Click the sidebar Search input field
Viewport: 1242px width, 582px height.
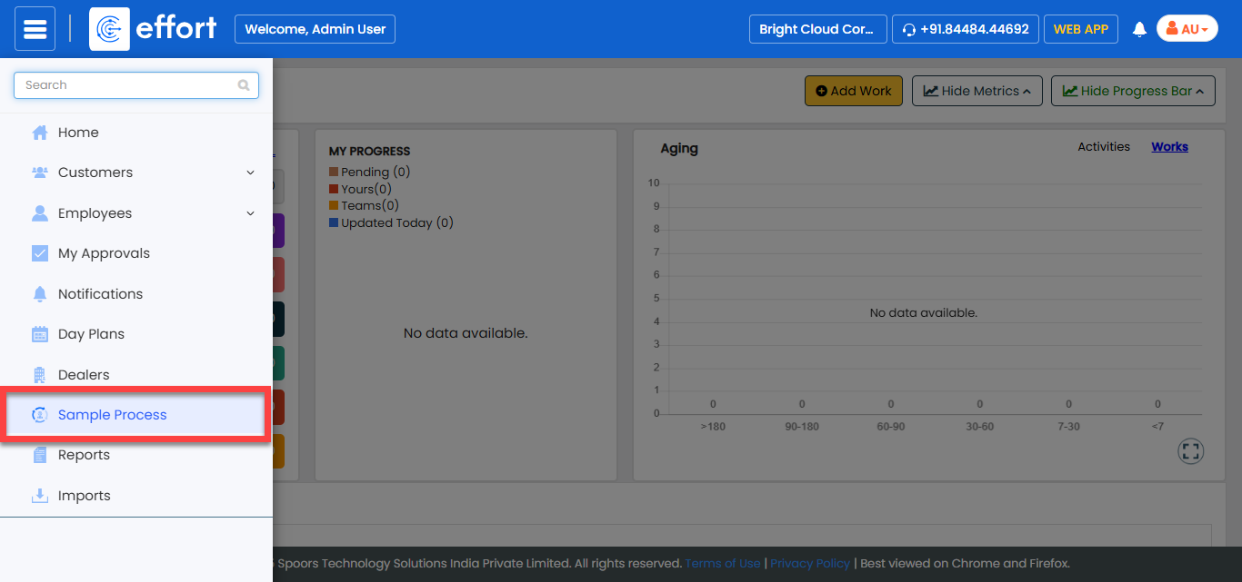(x=127, y=85)
